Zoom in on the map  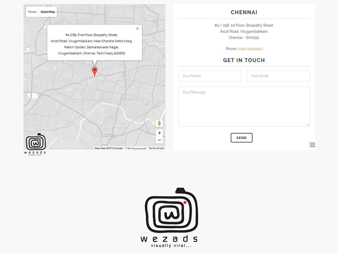159,133
